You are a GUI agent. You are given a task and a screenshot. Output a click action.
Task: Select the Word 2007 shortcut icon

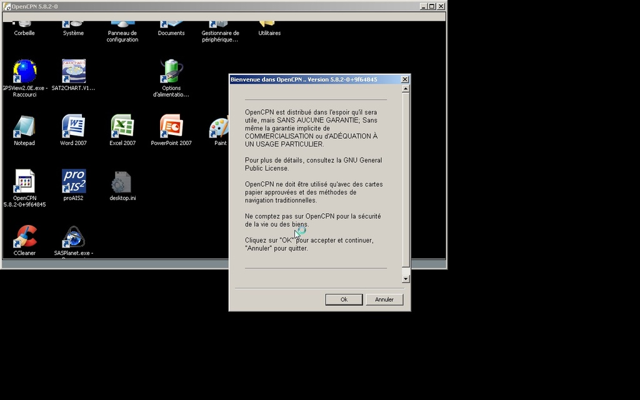(x=74, y=126)
